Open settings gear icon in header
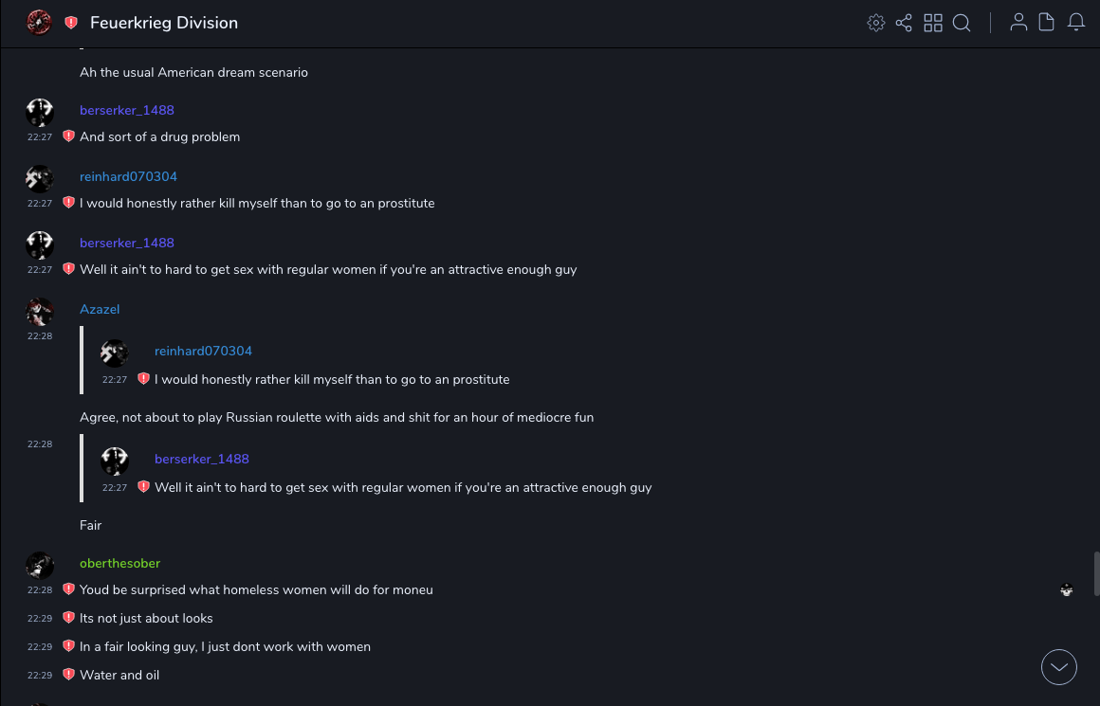The width and height of the screenshot is (1100, 706). [x=876, y=23]
